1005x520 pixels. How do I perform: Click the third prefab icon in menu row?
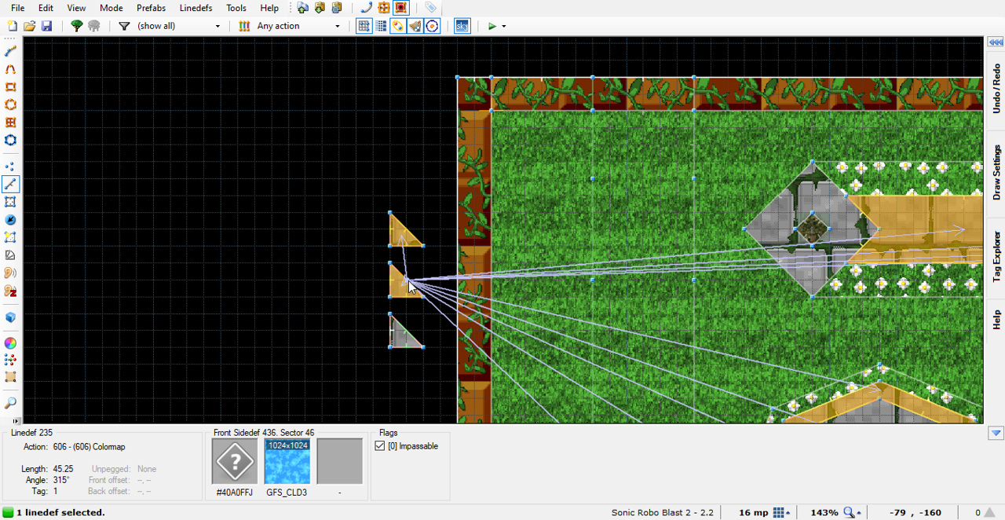[x=337, y=8]
